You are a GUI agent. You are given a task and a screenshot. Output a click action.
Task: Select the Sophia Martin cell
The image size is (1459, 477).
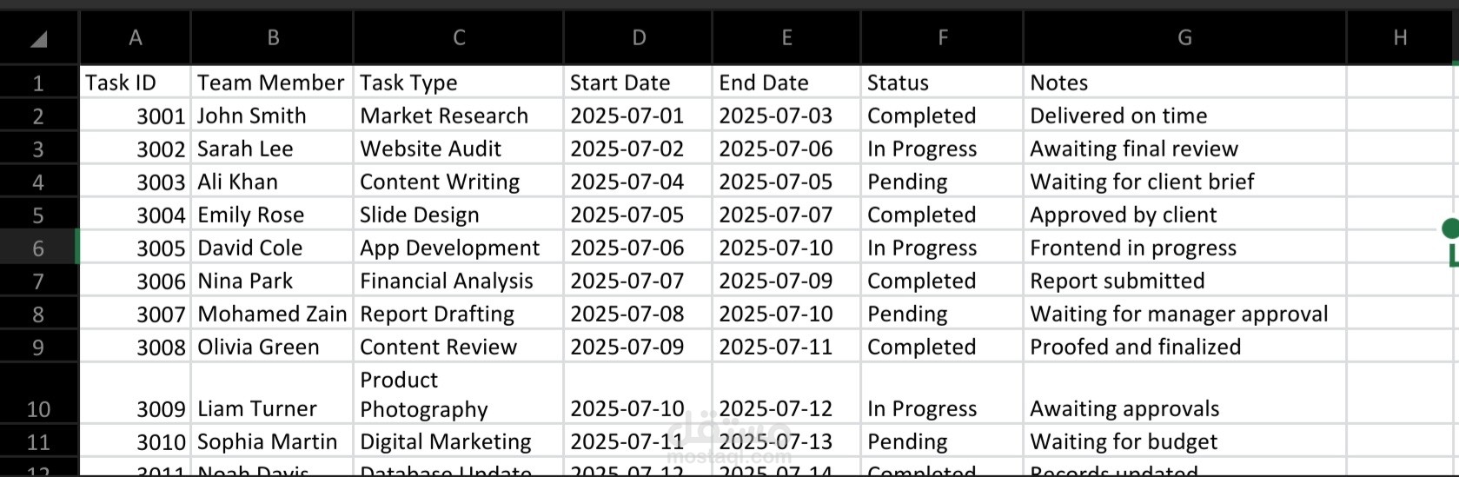pyautogui.click(x=272, y=441)
